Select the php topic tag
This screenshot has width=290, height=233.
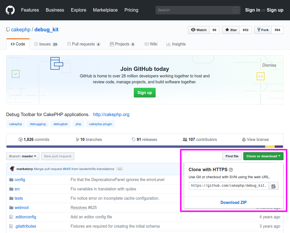click(78, 124)
